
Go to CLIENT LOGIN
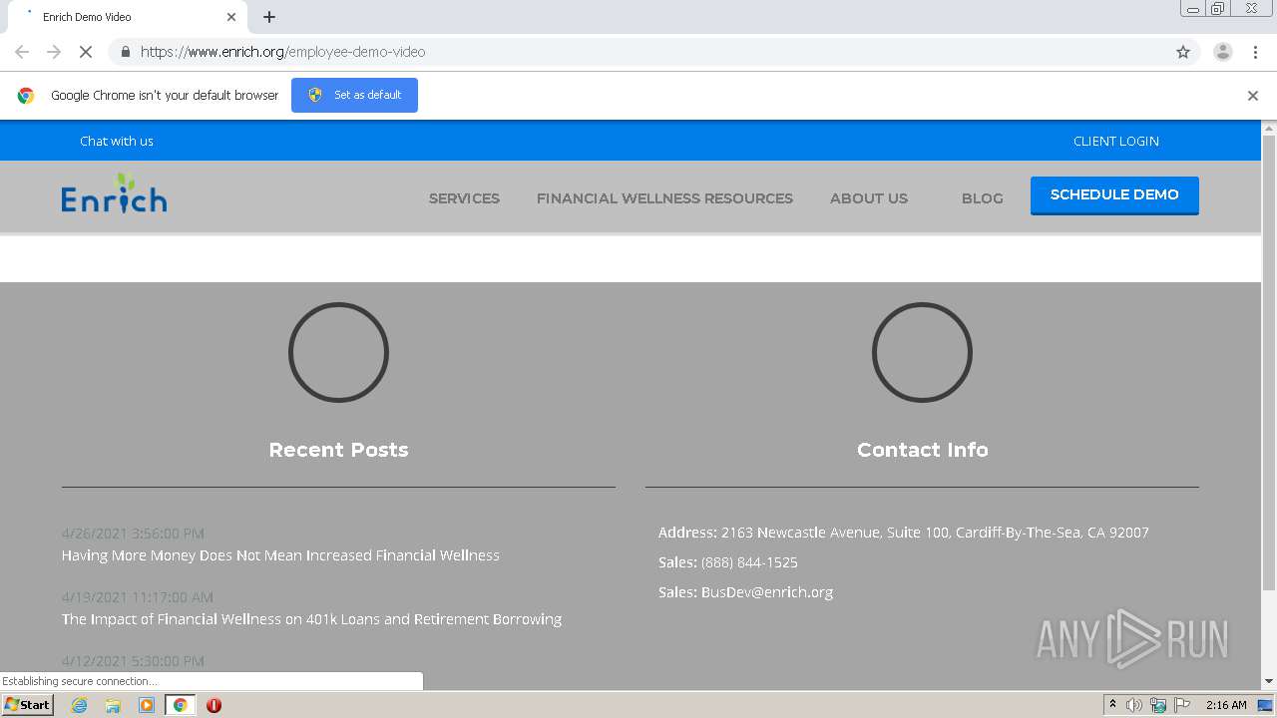1116,141
